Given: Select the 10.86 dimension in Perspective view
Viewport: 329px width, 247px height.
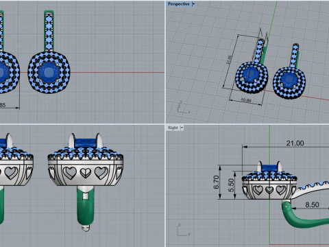Looking at the screenshot, I should coord(246,100).
